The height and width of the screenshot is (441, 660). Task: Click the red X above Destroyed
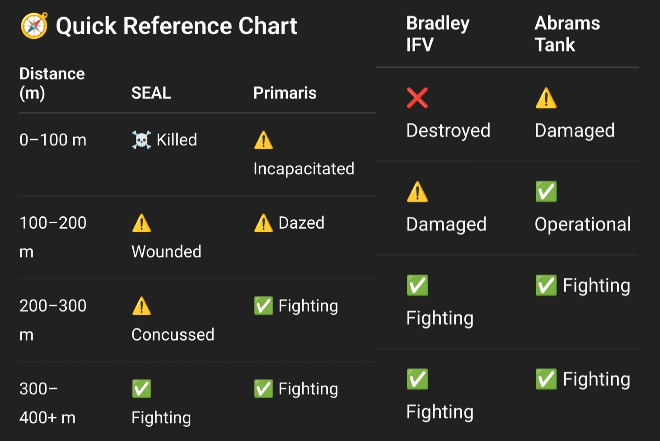[x=417, y=98]
